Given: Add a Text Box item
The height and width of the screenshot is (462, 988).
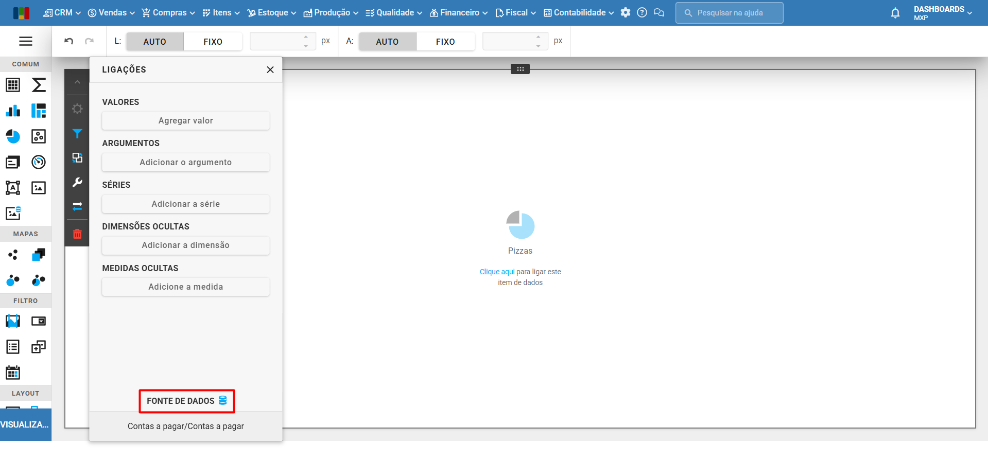Looking at the screenshot, I should point(13,188).
